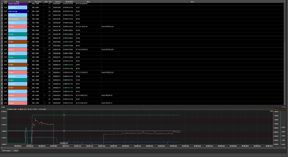The height and width of the screenshot is (157, 288).
Task: Click the Note column header
Action: click(x=192, y=2)
